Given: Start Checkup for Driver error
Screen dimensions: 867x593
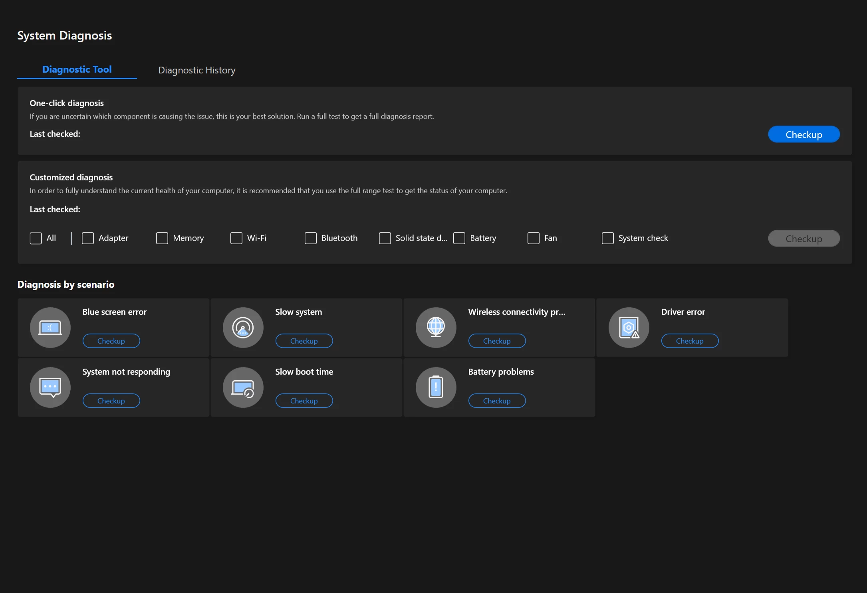Looking at the screenshot, I should (690, 341).
